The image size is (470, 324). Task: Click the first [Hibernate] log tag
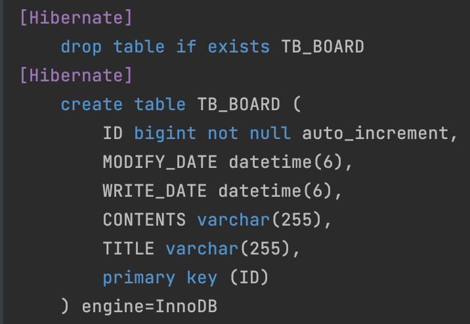click(x=76, y=18)
